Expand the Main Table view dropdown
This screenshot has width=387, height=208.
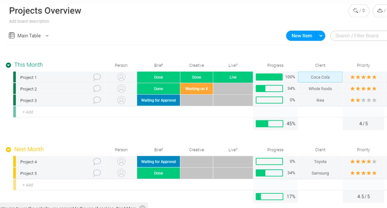47,36
